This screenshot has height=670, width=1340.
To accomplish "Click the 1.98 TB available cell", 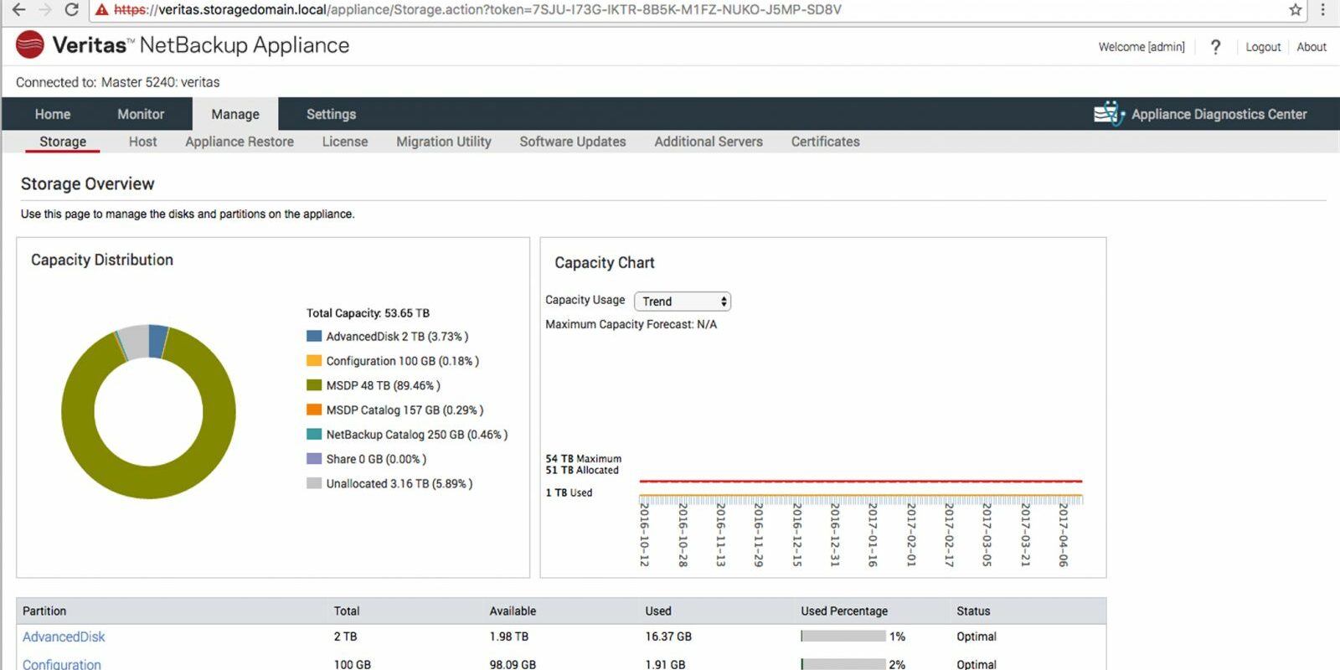I will point(509,636).
